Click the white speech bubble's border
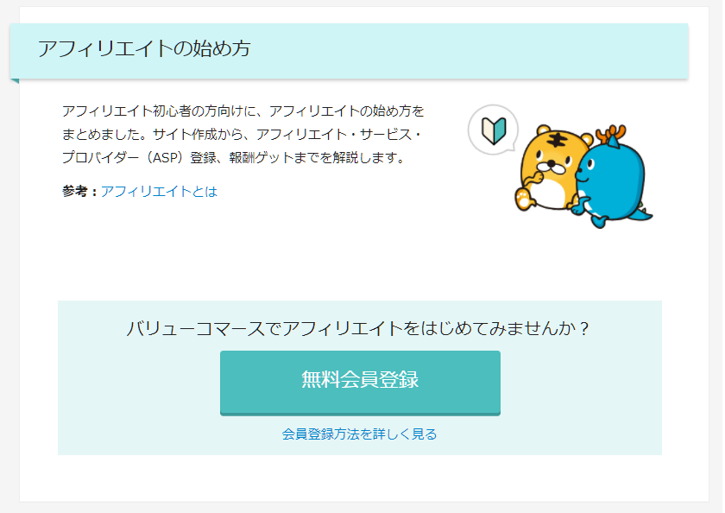The height and width of the screenshot is (513, 725). click(470, 130)
